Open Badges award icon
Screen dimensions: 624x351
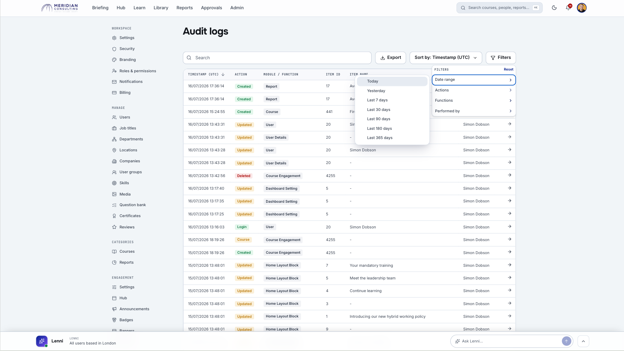[114, 320]
